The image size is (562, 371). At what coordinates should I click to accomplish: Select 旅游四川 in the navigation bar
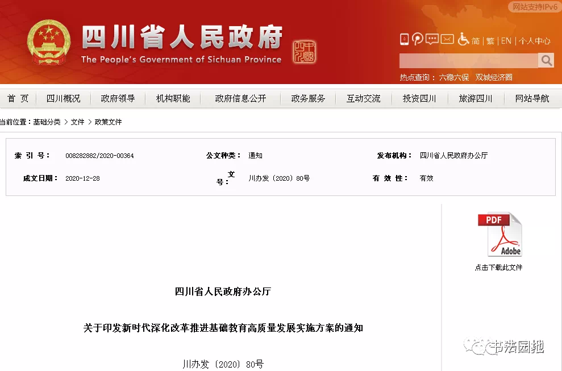pos(476,98)
